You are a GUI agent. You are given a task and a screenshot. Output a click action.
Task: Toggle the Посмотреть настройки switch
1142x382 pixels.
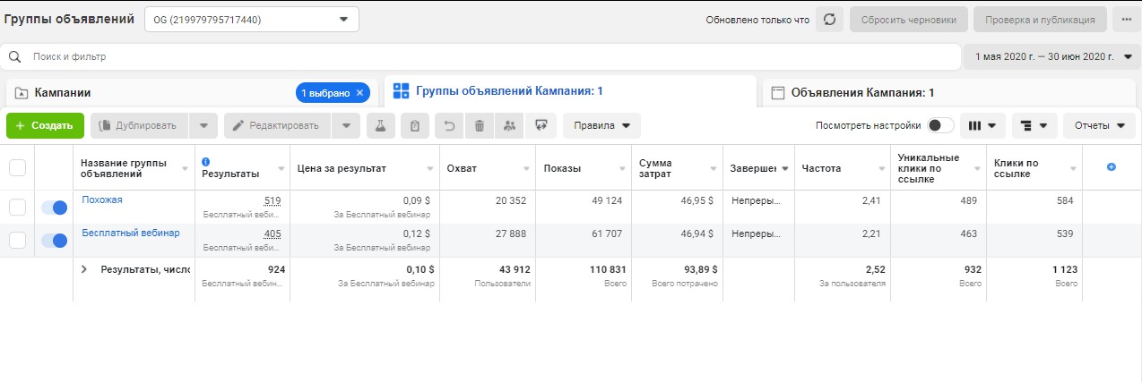click(939, 125)
